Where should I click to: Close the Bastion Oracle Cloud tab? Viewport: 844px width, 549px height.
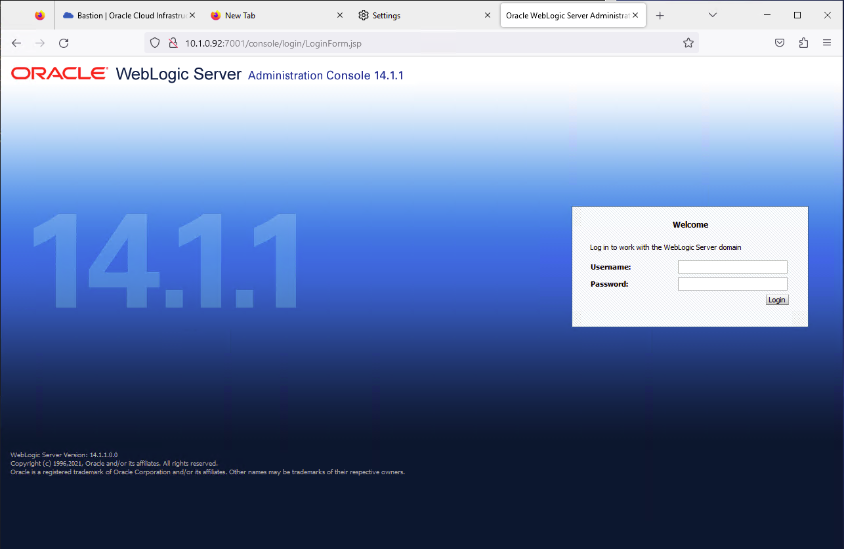[192, 15]
